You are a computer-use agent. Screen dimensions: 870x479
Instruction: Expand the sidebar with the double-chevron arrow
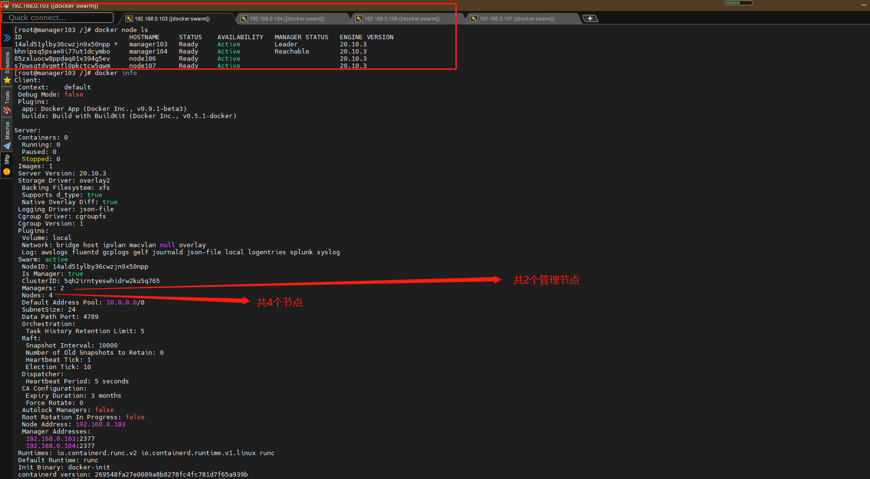[x=7, y=37]
